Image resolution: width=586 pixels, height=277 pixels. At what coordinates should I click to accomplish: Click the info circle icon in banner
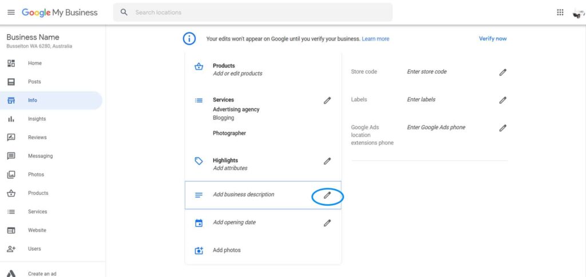[189, 38]
